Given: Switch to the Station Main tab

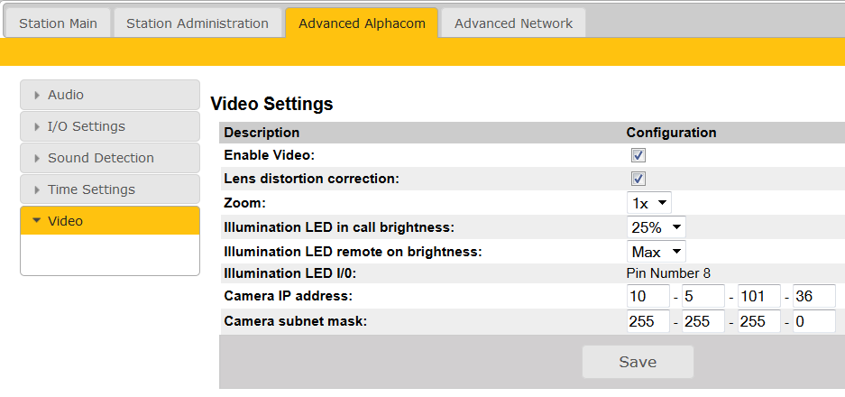Looking at the screenshot, I should [x=58, y=23].
